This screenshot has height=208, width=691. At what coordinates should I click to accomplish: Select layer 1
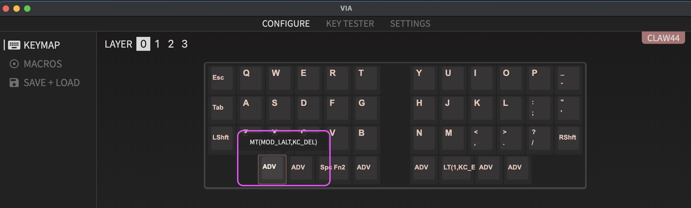pyautogui.click(x=157, y=44)
